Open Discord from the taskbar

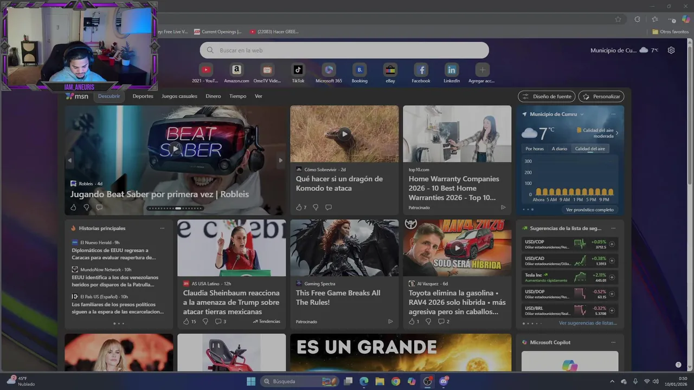coord(444,381)
